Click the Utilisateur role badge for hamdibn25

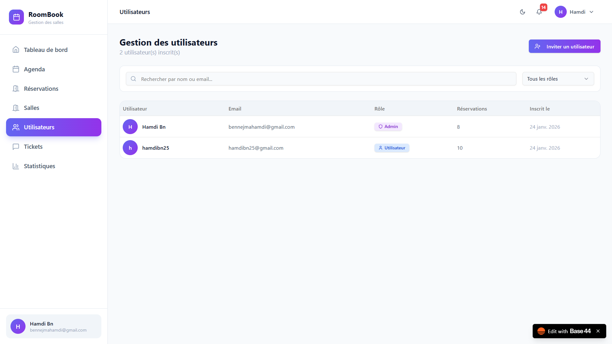click(x=392, y=148)
